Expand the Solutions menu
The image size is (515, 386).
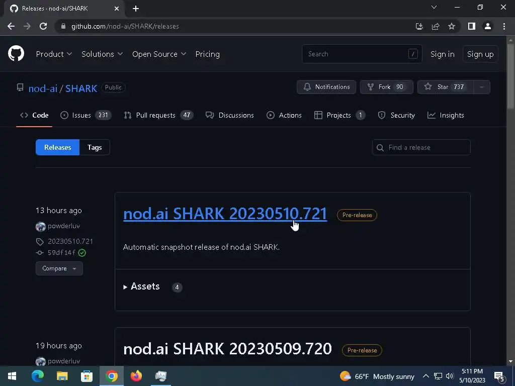102,54
